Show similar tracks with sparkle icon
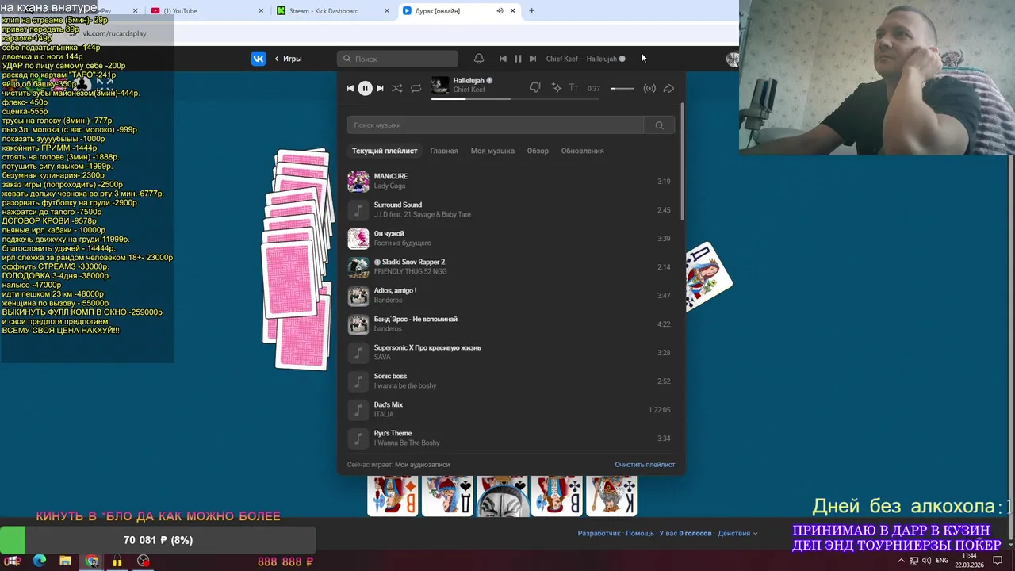The width and height of the screenshot is (1015, 571). (557, 88)
